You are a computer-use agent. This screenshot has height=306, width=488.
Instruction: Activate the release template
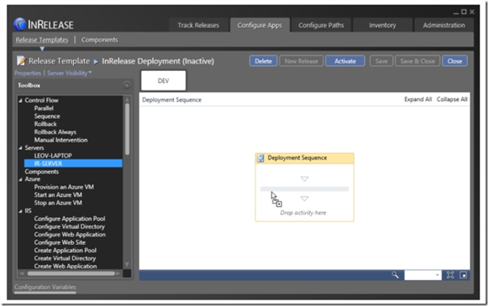[345, 61]
